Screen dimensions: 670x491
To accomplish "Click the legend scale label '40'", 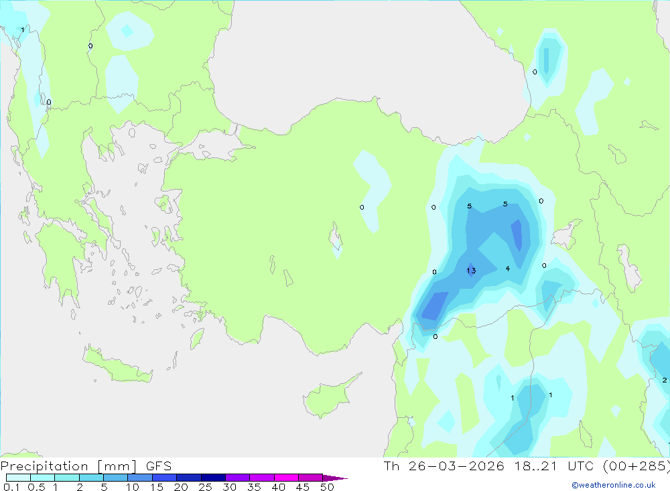I will click(x=278, y=487).
